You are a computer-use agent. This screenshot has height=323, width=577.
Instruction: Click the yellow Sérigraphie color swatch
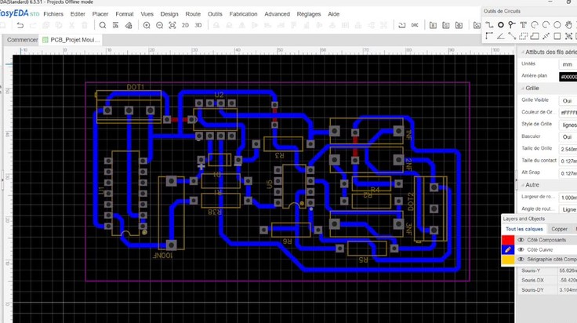508,259
